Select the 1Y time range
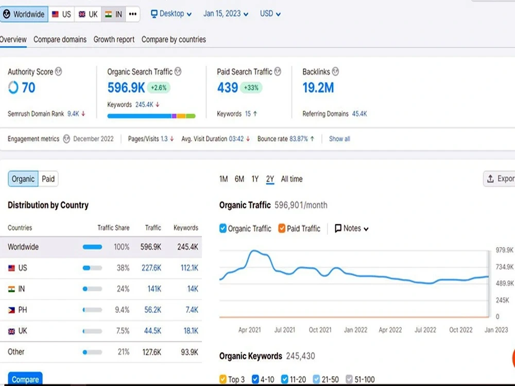The image size is (515, 386). (255, 179)
